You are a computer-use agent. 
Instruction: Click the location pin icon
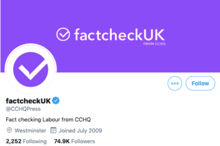point(9,130)
